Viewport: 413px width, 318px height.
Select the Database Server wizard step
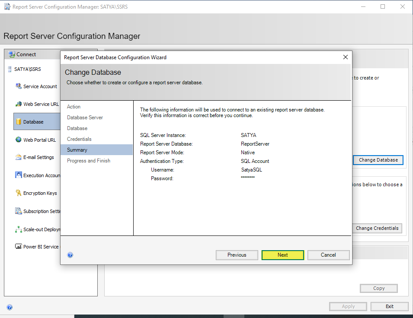coord(85,118)
